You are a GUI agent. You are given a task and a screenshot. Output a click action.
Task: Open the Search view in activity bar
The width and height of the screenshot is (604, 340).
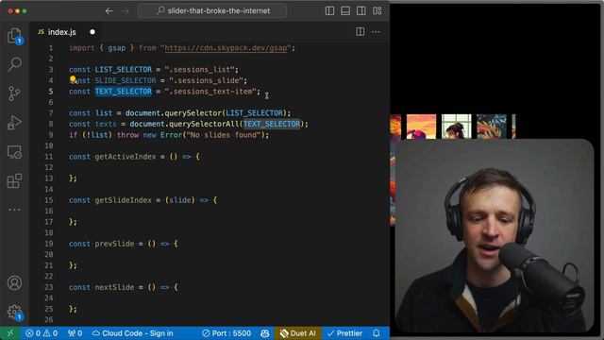click(x=15, y=64)
